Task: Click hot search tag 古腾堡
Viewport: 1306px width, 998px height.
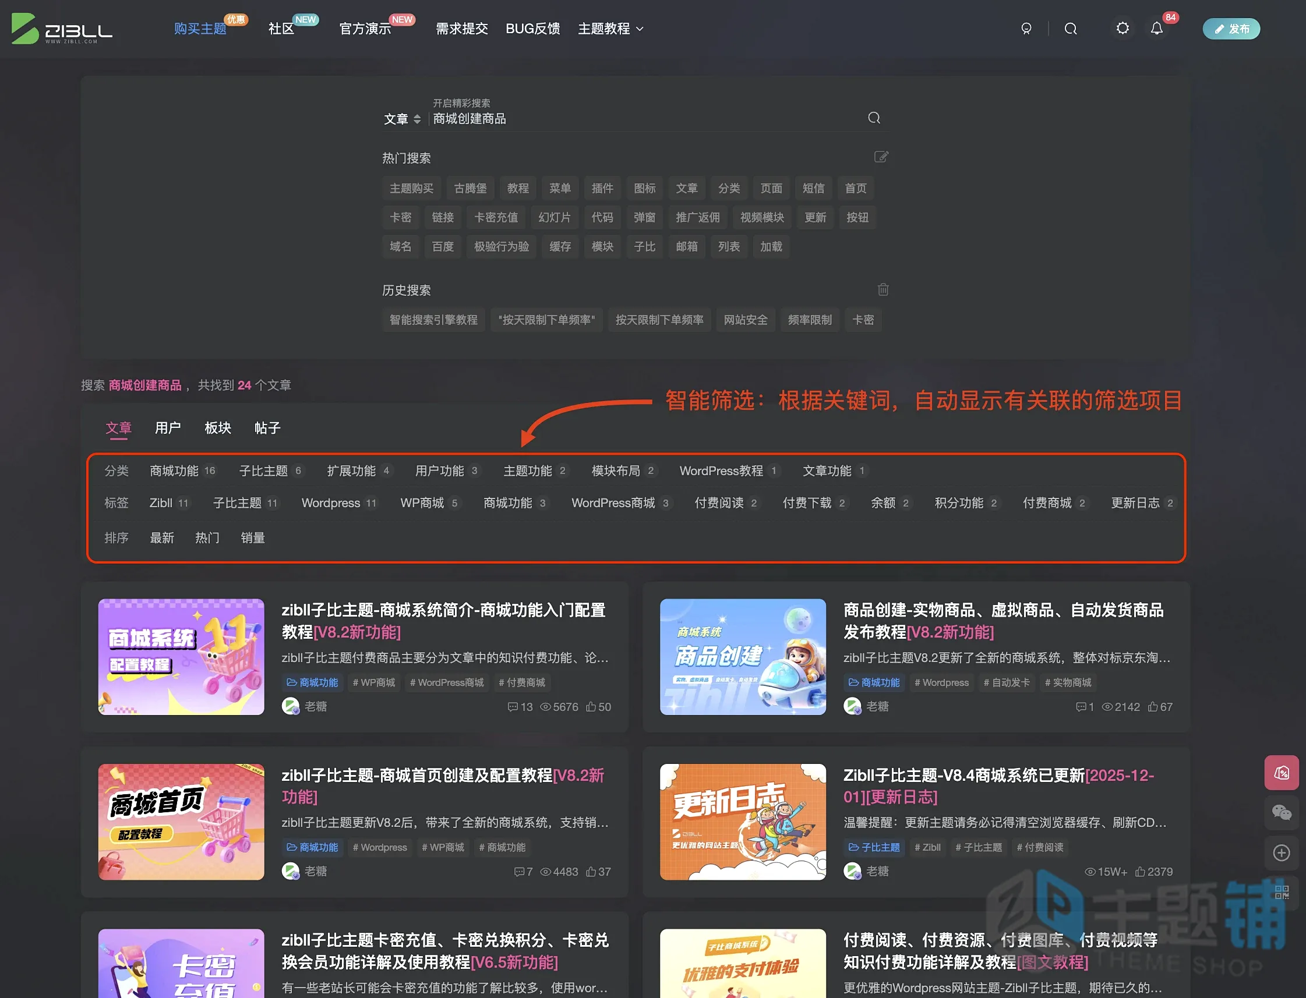Action: (470, 188)
